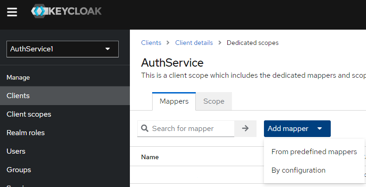Collapse the Add mapper dropdown
Viewport: 366px width, 187px height.
click(297, 129)
